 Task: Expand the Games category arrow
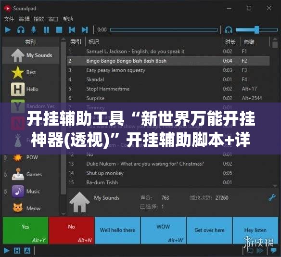[6, 174]
